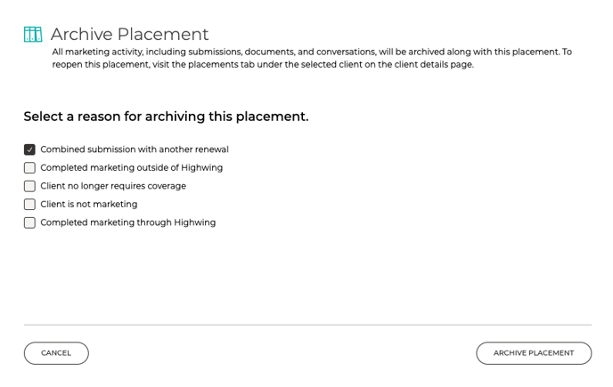
Task: Click the Select a reason heading text
Action: click(x=166, y=117)
